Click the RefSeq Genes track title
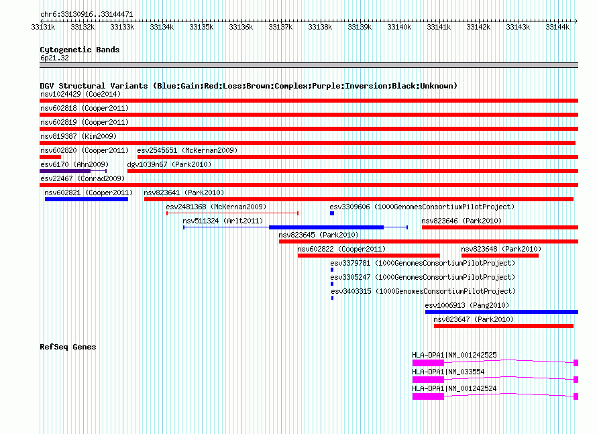Viewport: 597px width, 434px height. click(68, 347)
